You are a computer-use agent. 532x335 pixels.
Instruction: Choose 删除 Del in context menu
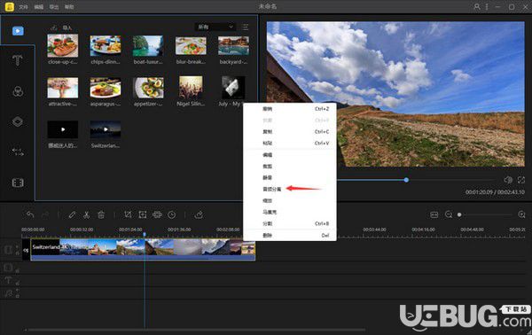[290, 236]
